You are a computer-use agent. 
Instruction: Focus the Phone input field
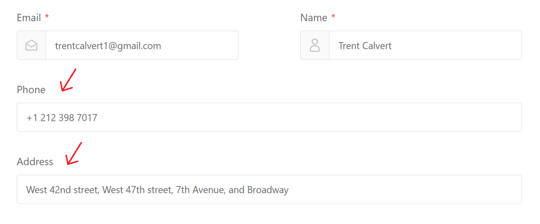click(269, 117)
